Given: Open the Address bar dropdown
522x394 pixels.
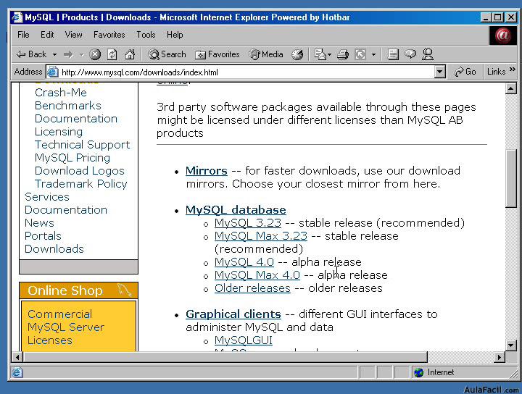Looking at the screenshot, I should pos(440,72).
